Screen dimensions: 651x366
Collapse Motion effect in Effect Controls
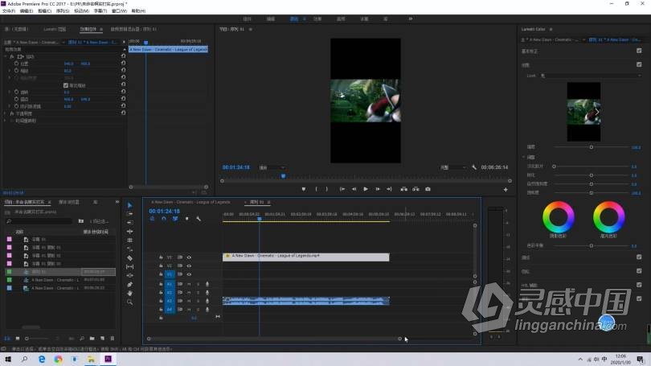click(6, 56)
